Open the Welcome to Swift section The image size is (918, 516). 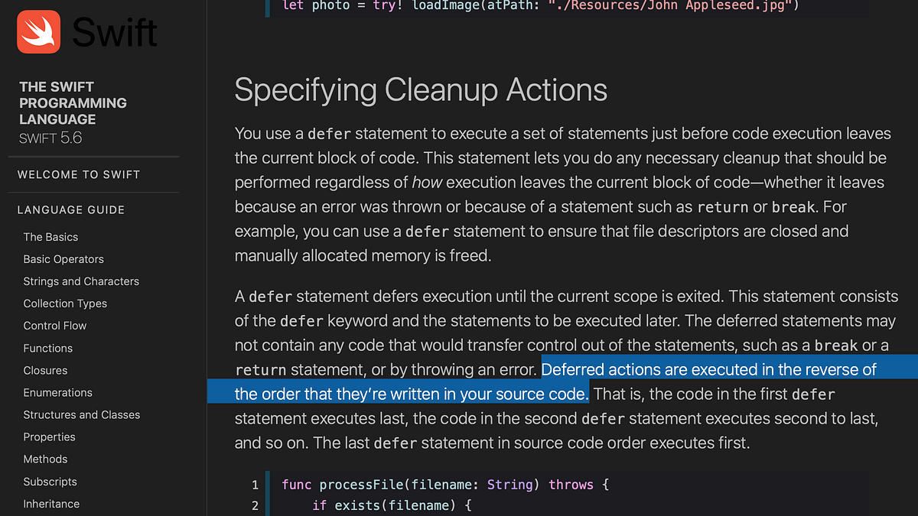[79, 174]
